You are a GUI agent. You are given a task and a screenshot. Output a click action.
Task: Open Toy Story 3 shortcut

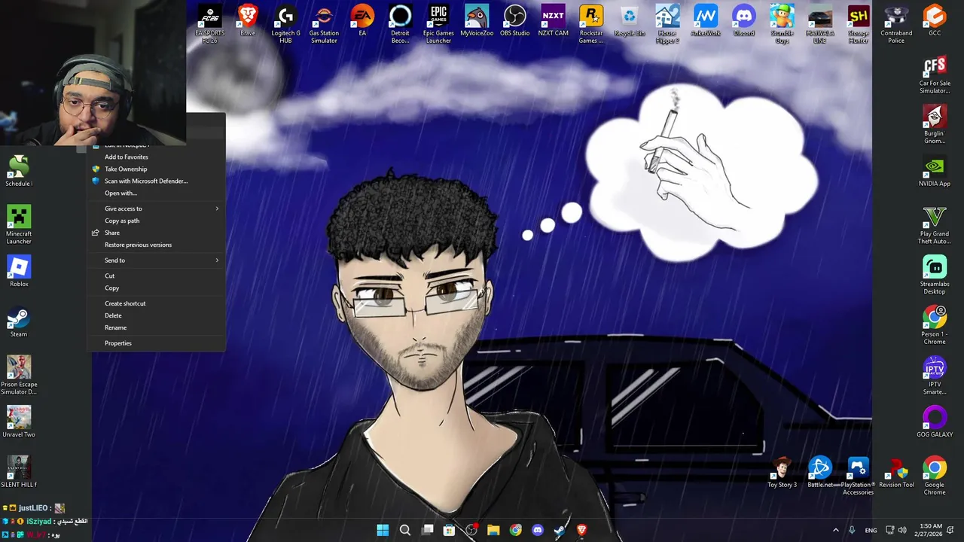click(782, 472)
